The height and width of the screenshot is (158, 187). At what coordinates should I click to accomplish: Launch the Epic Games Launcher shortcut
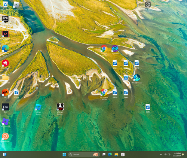5,19
